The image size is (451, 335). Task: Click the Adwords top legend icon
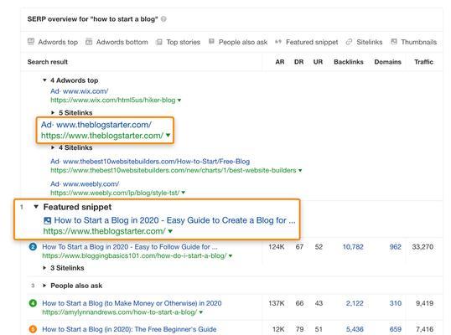pyautogui.click(x=31, y=42)
